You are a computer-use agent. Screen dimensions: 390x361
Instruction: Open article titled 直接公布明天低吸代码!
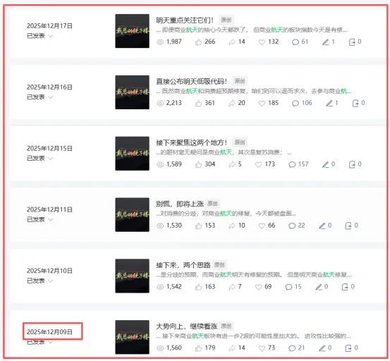tap(192, 81)
